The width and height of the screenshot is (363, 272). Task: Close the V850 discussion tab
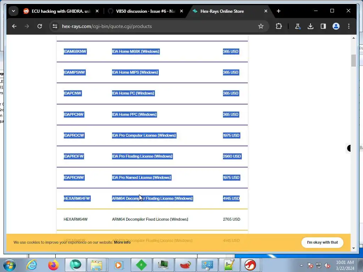tap(181, 11)
